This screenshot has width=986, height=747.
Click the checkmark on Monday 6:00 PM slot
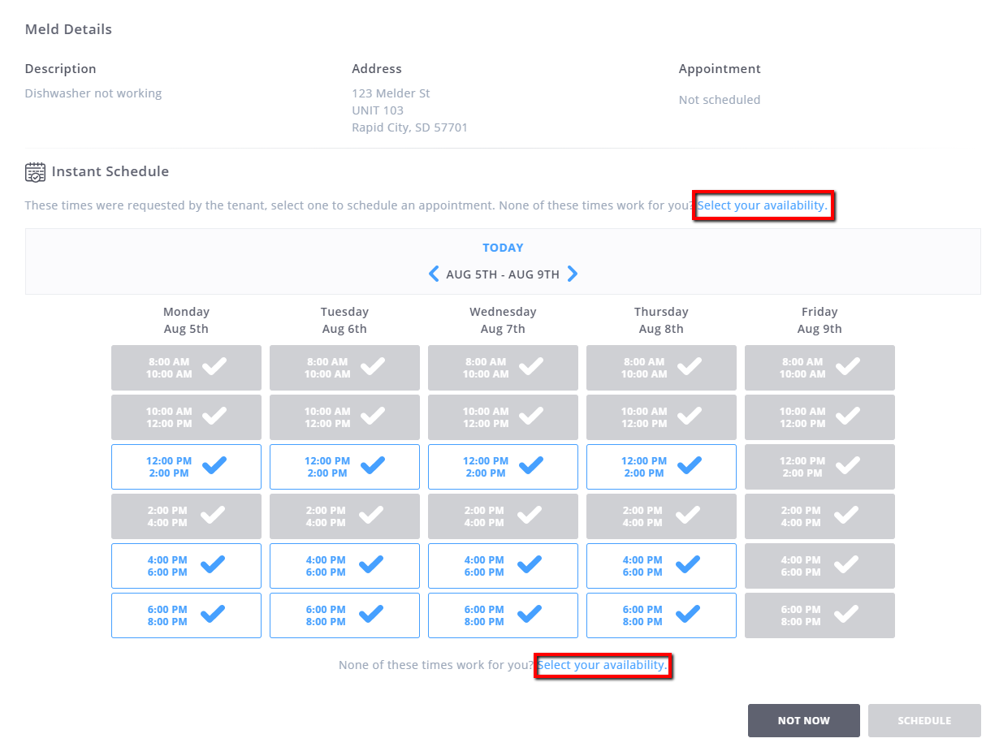coord(214,614)
